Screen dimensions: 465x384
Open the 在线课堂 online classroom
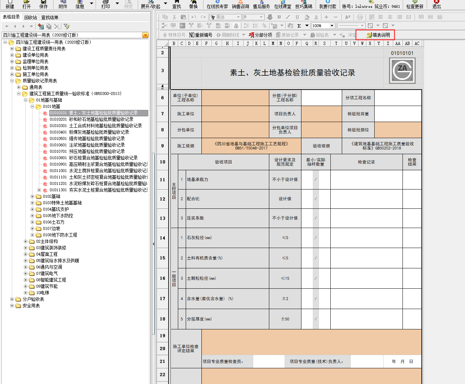[x=282, y=4]
